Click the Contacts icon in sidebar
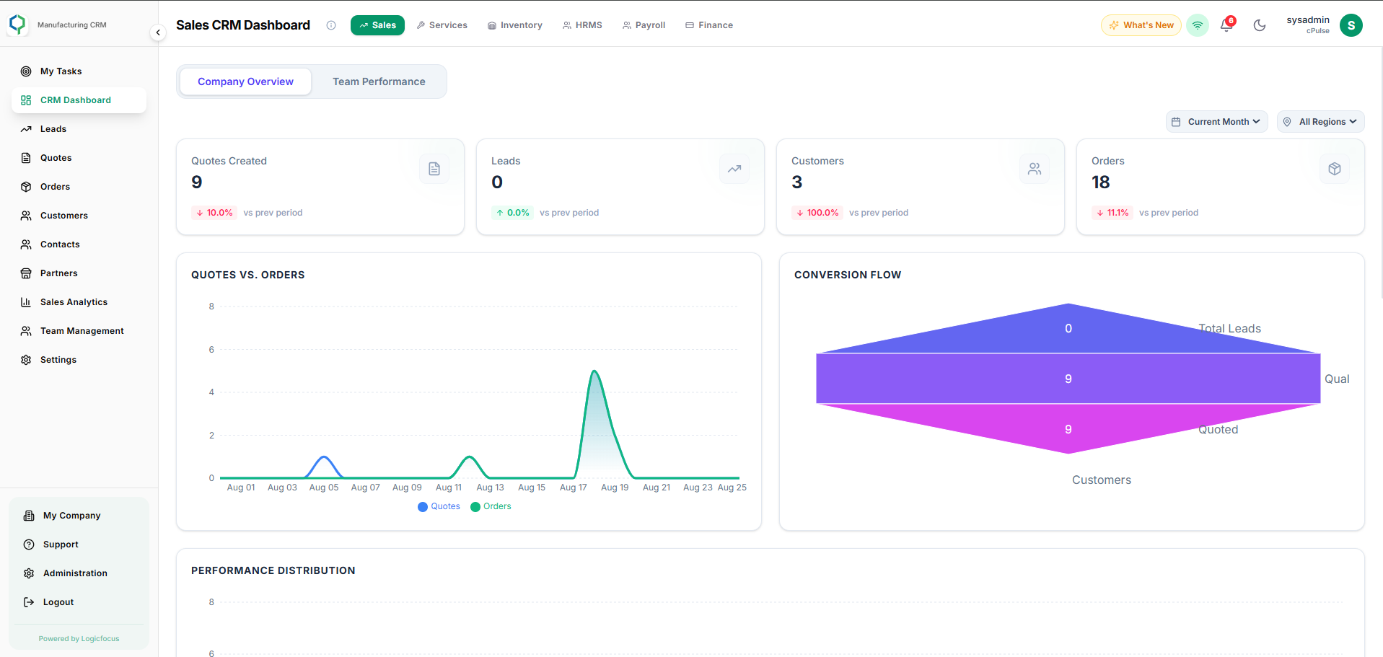1383x657 pixels. [26, 244]
